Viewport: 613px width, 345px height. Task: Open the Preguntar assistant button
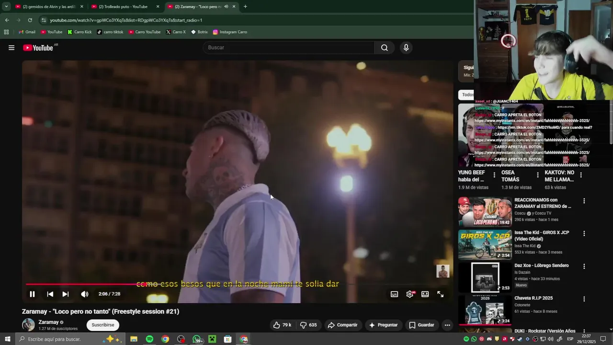click(383, 325)
